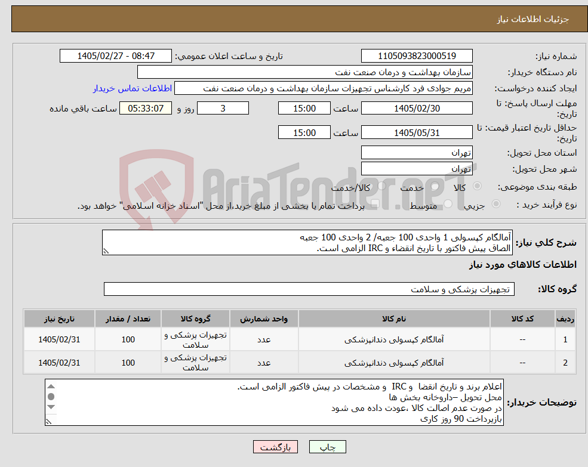Screen dimensions: 588x467
Task: Click the اطلاعات کالاهای مورد نیاز heading
Action: 523,265
